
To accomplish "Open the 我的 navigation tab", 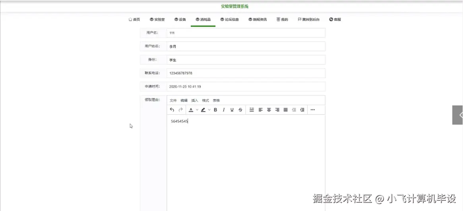I will 282,19.
